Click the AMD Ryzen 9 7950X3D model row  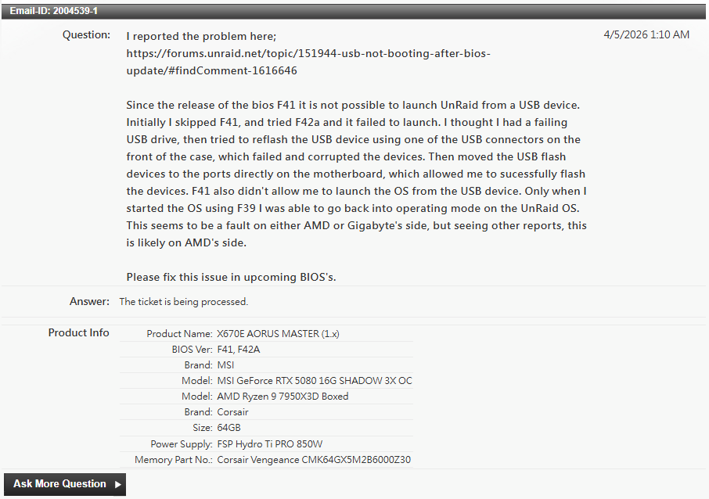pos(266,397)
